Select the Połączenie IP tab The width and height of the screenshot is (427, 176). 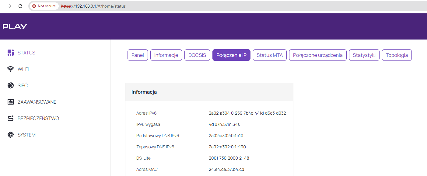click(231, 55)
